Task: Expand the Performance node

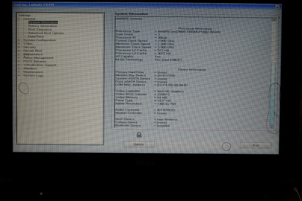Action: [19, 54]
